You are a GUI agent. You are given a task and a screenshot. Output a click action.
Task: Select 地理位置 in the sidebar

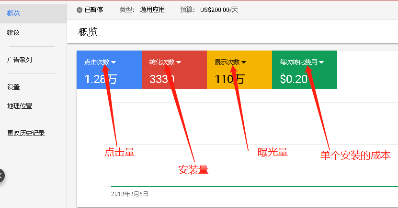pyautogui.click(x=20, y=106)
